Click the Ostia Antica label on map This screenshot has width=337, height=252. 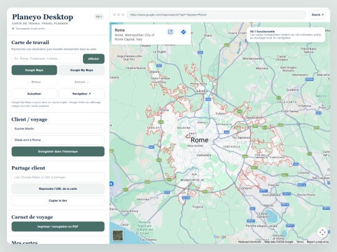129,211
